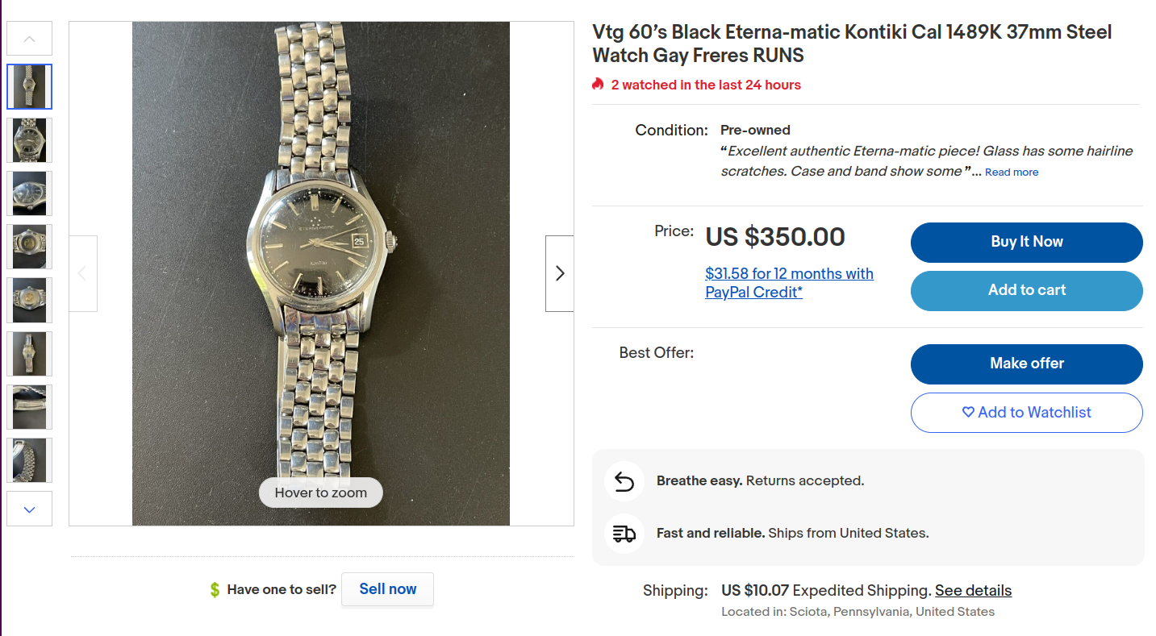
Task: Select the last visible bracelet thumbnail
Action: pyautogui.click(x=30, y=460)
